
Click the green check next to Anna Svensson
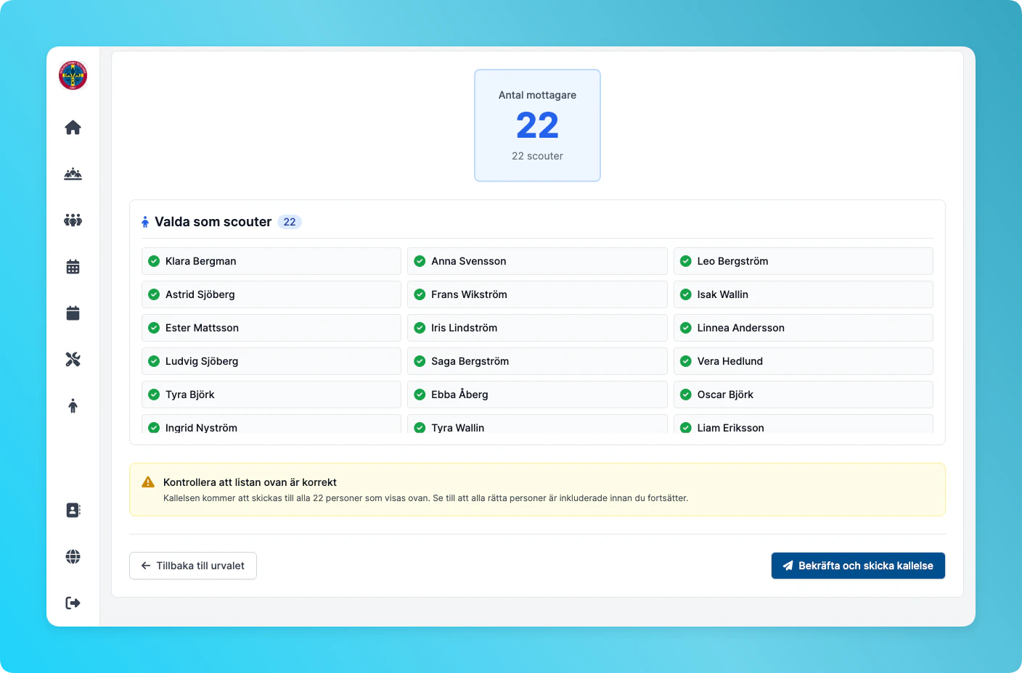[x=420, y=261]
